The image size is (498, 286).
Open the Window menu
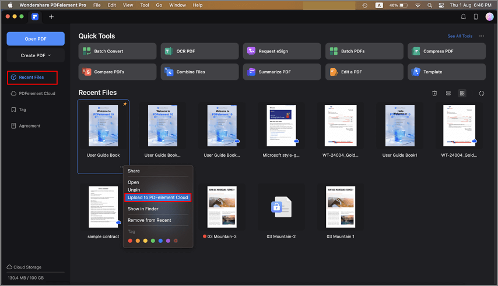pos(177,5)
